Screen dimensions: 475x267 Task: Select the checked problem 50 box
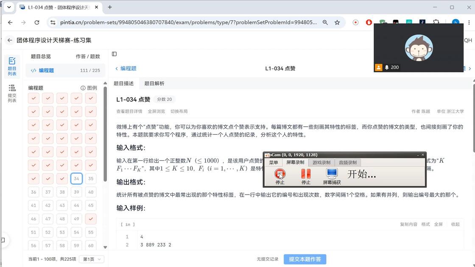pos(91,219)
